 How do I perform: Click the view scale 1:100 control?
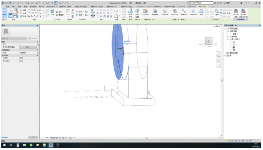[45, 138]
